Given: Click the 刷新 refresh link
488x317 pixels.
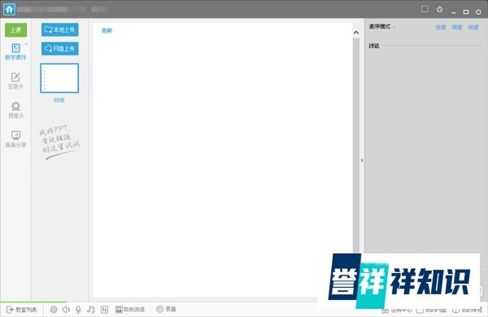Looking at the screenshot, I should [107, 30].
